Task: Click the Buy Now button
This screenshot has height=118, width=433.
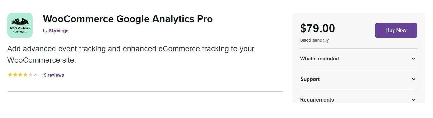Action: point(396,30)
